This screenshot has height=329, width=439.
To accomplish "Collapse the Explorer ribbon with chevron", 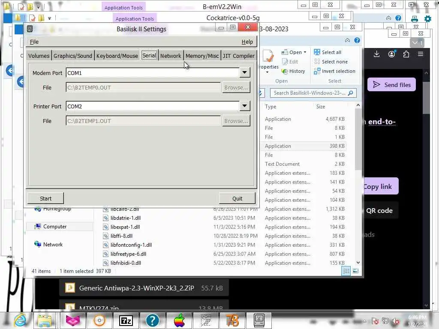I will (347, 40).
